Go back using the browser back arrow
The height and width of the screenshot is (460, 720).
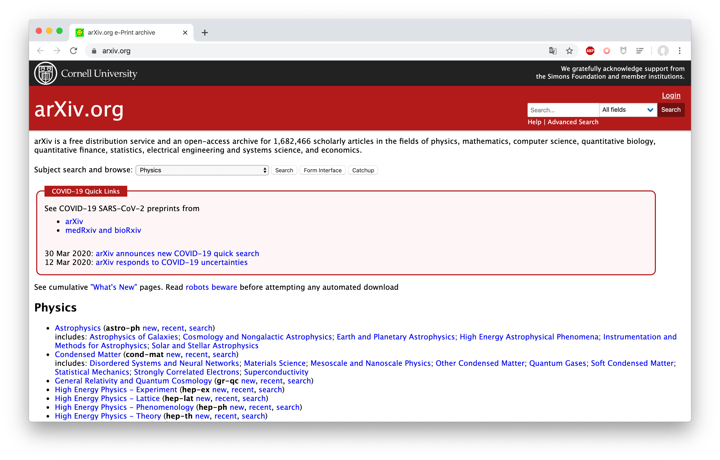click(40, 50)
